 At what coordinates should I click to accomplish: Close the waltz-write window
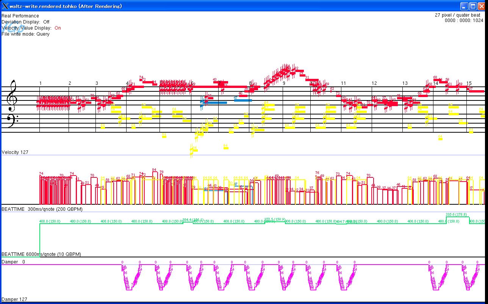[x=482, y=6]
